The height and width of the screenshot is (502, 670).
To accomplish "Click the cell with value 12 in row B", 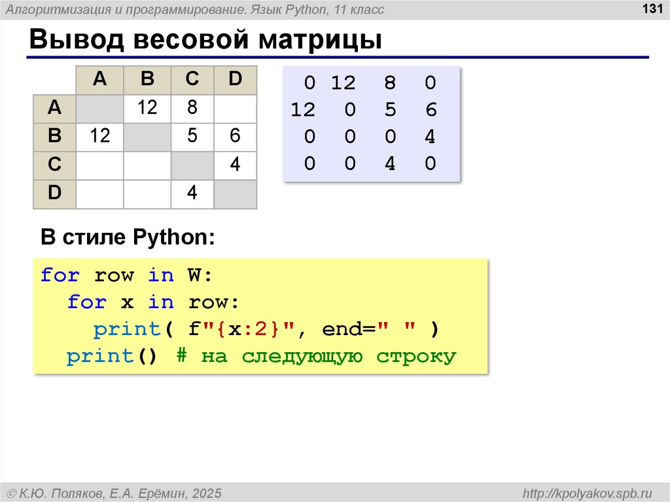I will [x=99, y=136].
